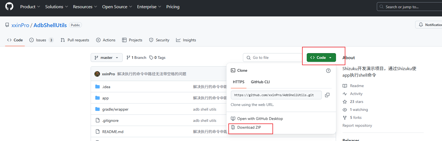Open the Readme link in About
Image resolution: width=442 pixels, height=141 pixels.
(x=357, y=86)
